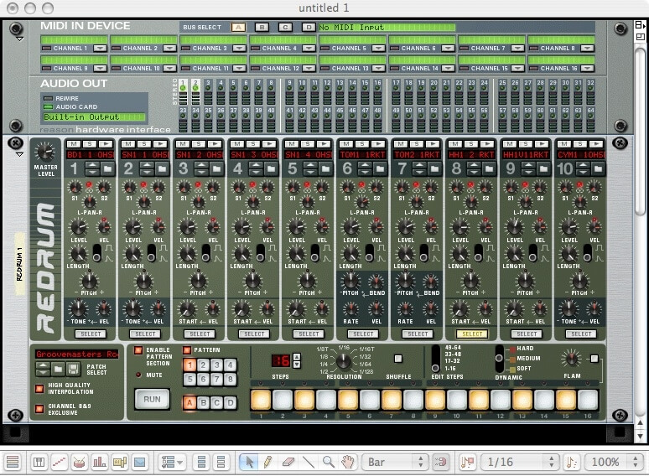The width and height of the screenshot is (649, 476).
Task: Solo drum channel 5 with S button
Action: [308, 144]
